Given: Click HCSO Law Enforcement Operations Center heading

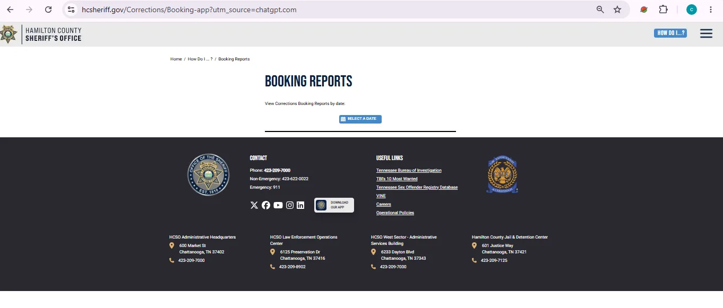Looking at the screenshot, I should [304, 240].
